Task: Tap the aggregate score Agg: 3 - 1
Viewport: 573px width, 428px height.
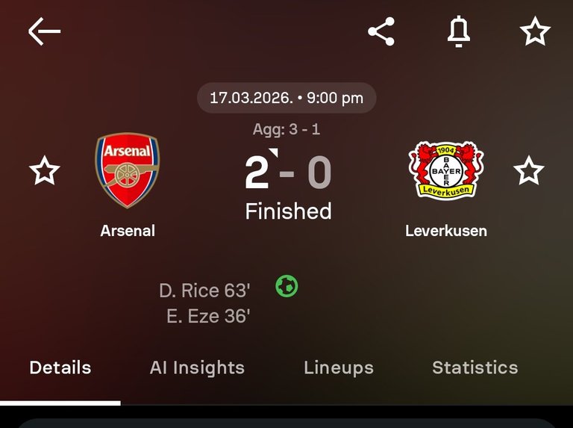Action: click(x=286, y=129)
